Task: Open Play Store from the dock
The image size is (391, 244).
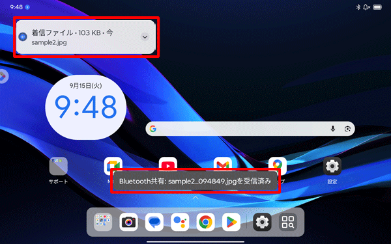Action: tap(231, 222)
